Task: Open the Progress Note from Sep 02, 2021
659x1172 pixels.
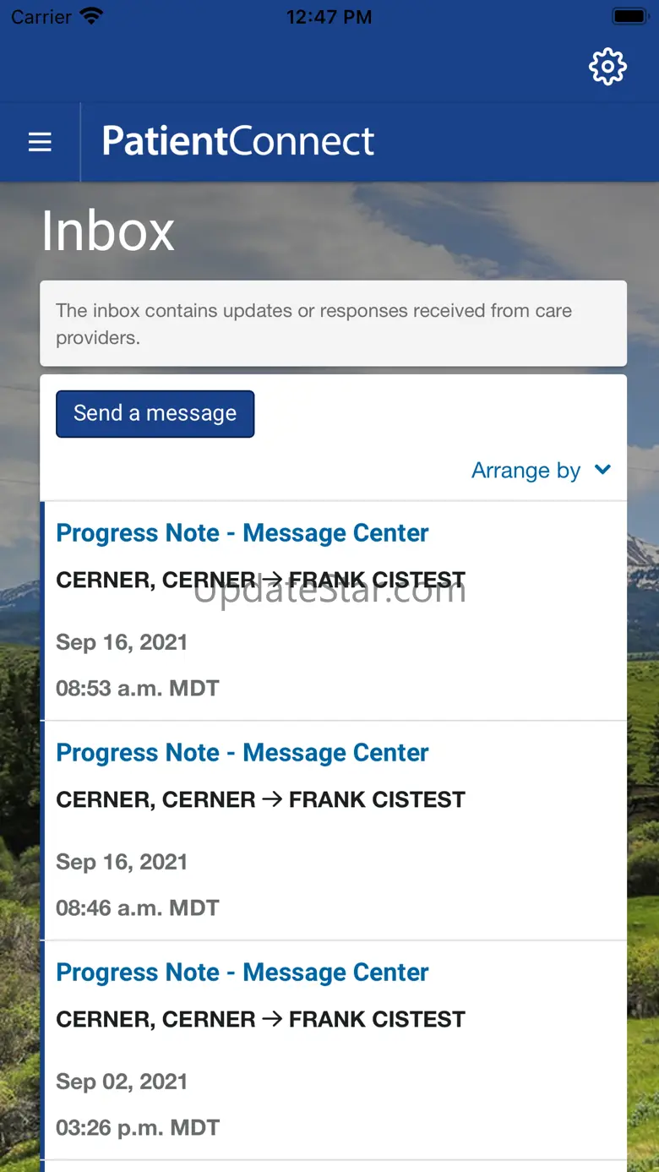Action: (x=242, y=973)
